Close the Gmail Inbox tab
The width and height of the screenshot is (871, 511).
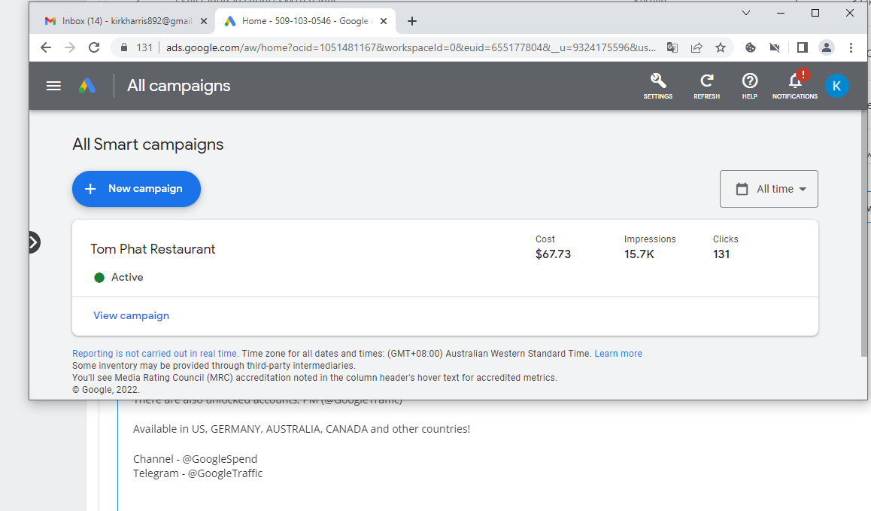click(x=204, y=21)
